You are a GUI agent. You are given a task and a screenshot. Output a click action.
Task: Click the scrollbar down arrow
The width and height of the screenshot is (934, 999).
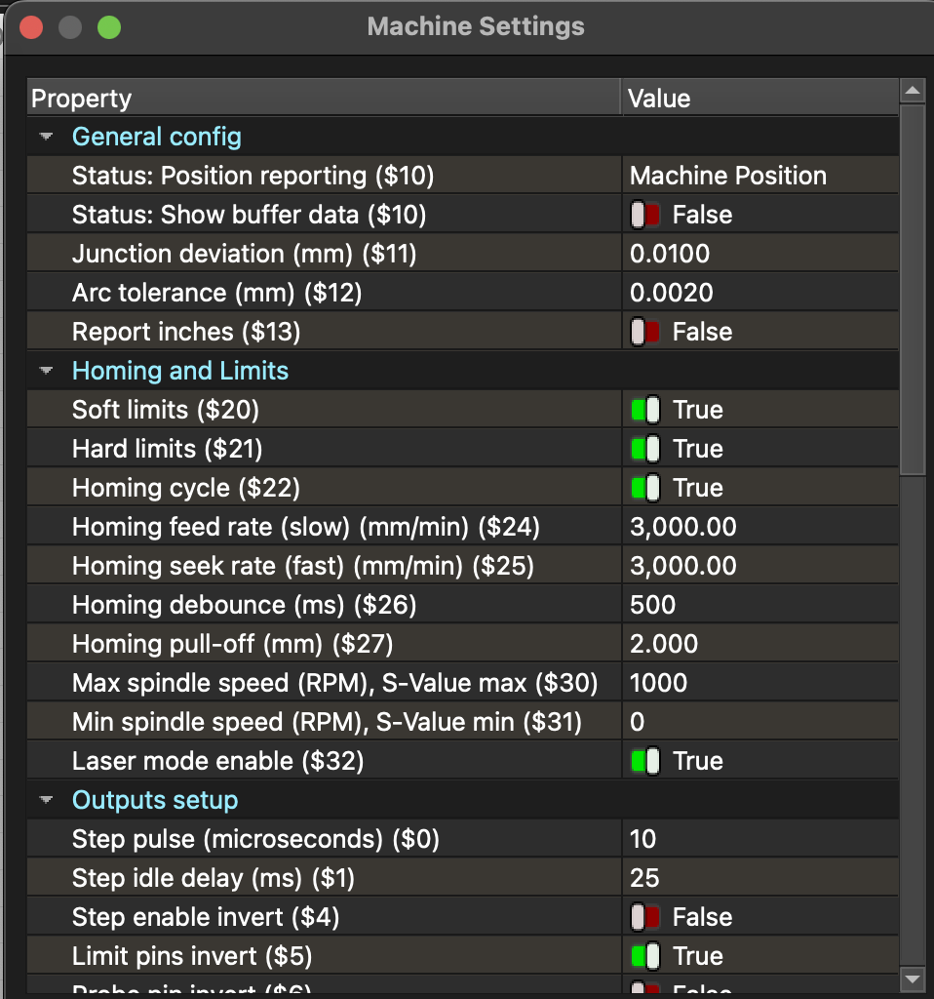[x=913, y=978]
